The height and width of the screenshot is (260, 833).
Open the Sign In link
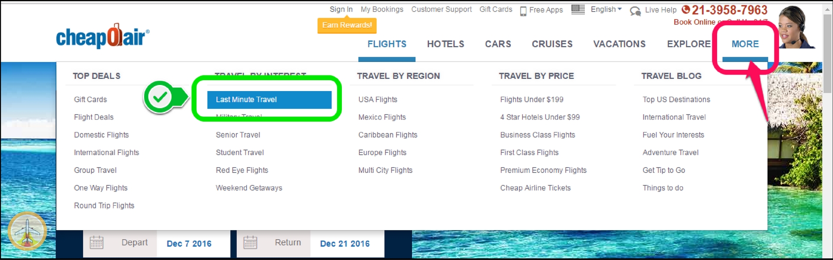point(341,10)
